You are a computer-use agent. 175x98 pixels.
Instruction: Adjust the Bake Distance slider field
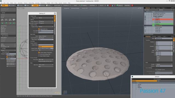click(x=46, y=39)
